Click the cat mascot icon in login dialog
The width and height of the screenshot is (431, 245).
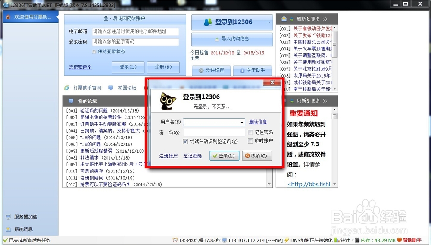[x=168, y=101]
